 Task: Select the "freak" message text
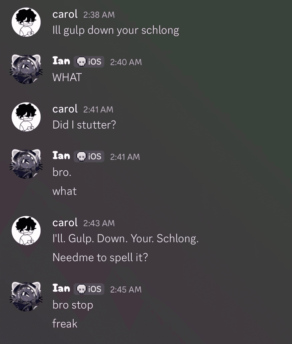point(65,324)
